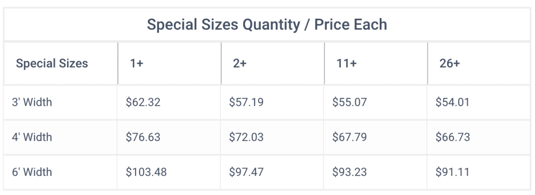Click the $67.79 price cell
The width and height of the screenshot is (535, 195).
(x=350, y=137)
